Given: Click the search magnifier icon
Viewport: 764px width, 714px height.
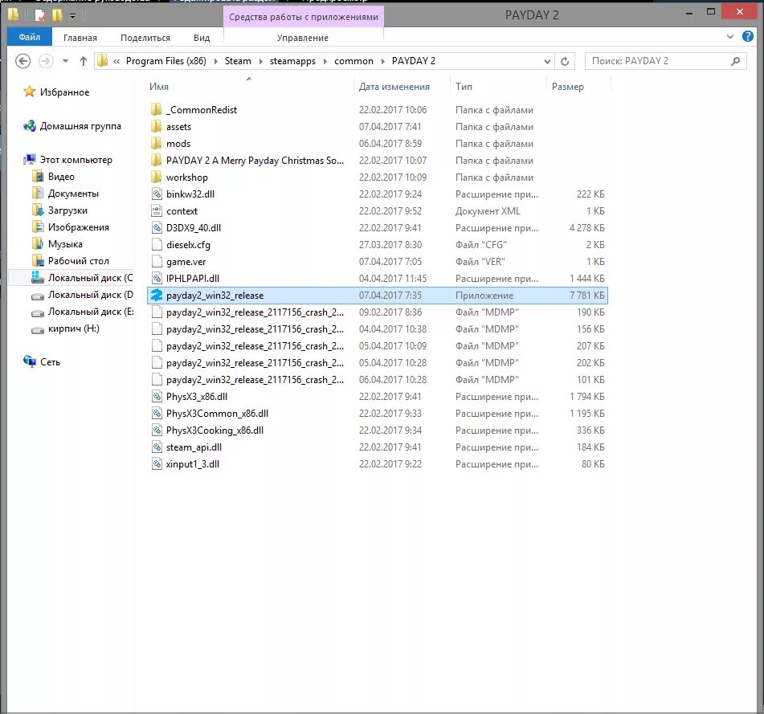Looking at the screenshot, I should (735, 61).
